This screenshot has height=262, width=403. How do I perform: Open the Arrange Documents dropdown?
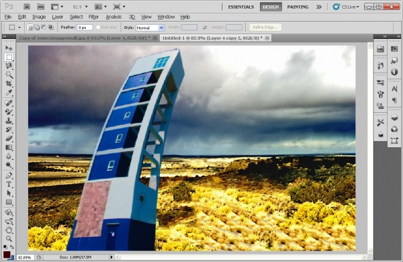101,7
